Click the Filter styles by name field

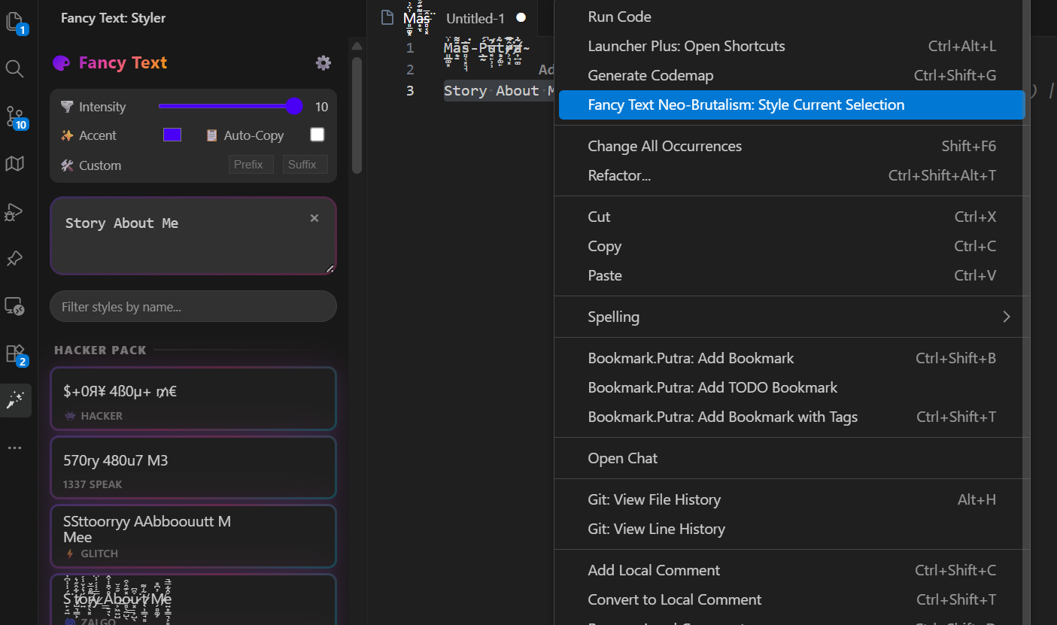(x=193, y=306)
